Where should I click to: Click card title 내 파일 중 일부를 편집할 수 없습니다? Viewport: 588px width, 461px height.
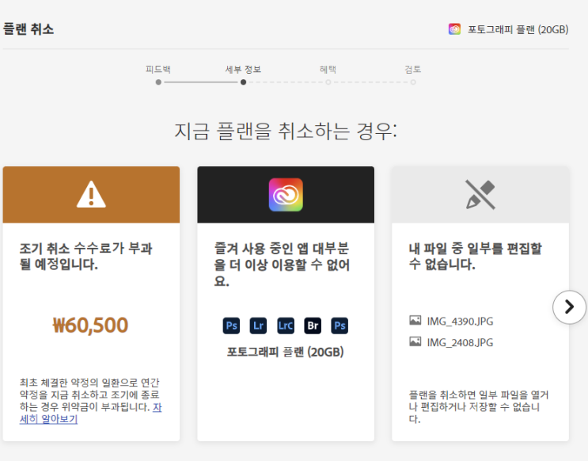(x=476, y=256)
